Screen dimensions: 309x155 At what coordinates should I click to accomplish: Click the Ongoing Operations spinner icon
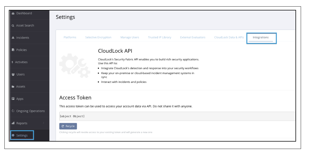pos(13,111)
